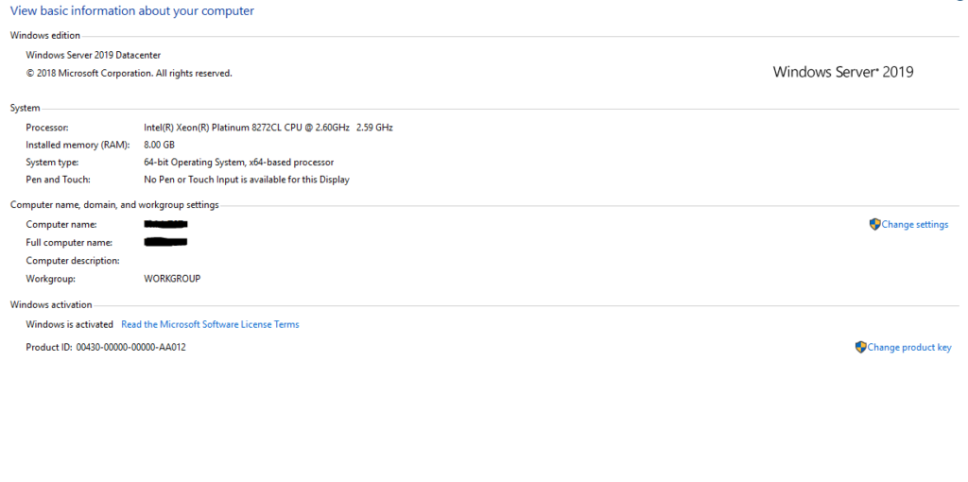Click the 'Windows activation' section header

coord(51,304)
